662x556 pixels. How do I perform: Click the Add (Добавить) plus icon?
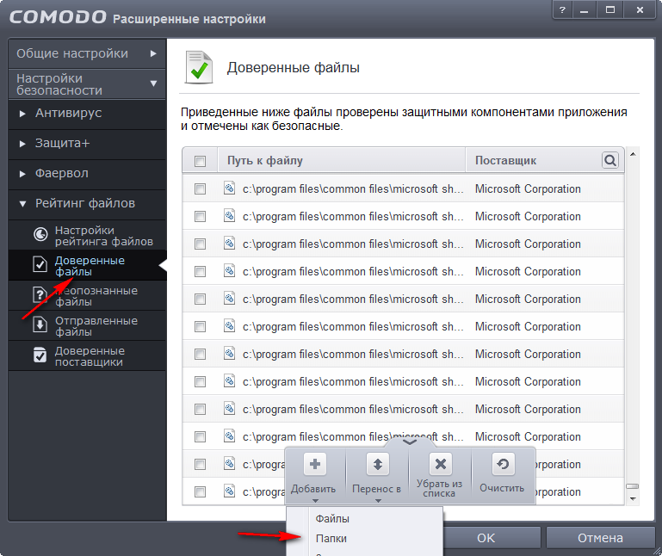(314, 465)
